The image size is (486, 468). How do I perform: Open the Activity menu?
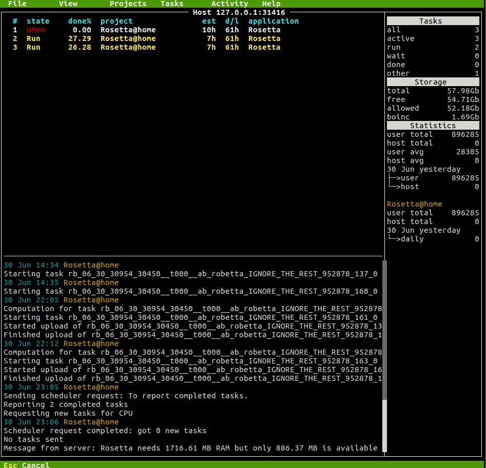(x=229, y=4)
